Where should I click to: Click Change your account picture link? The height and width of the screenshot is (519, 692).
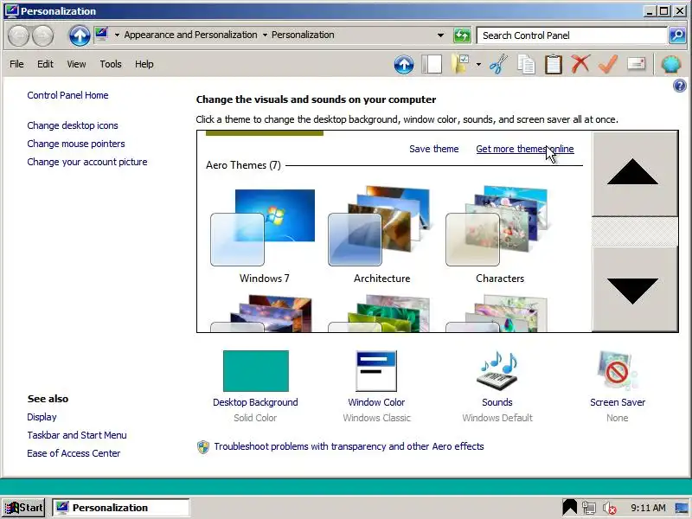click(x=87, y=162)
